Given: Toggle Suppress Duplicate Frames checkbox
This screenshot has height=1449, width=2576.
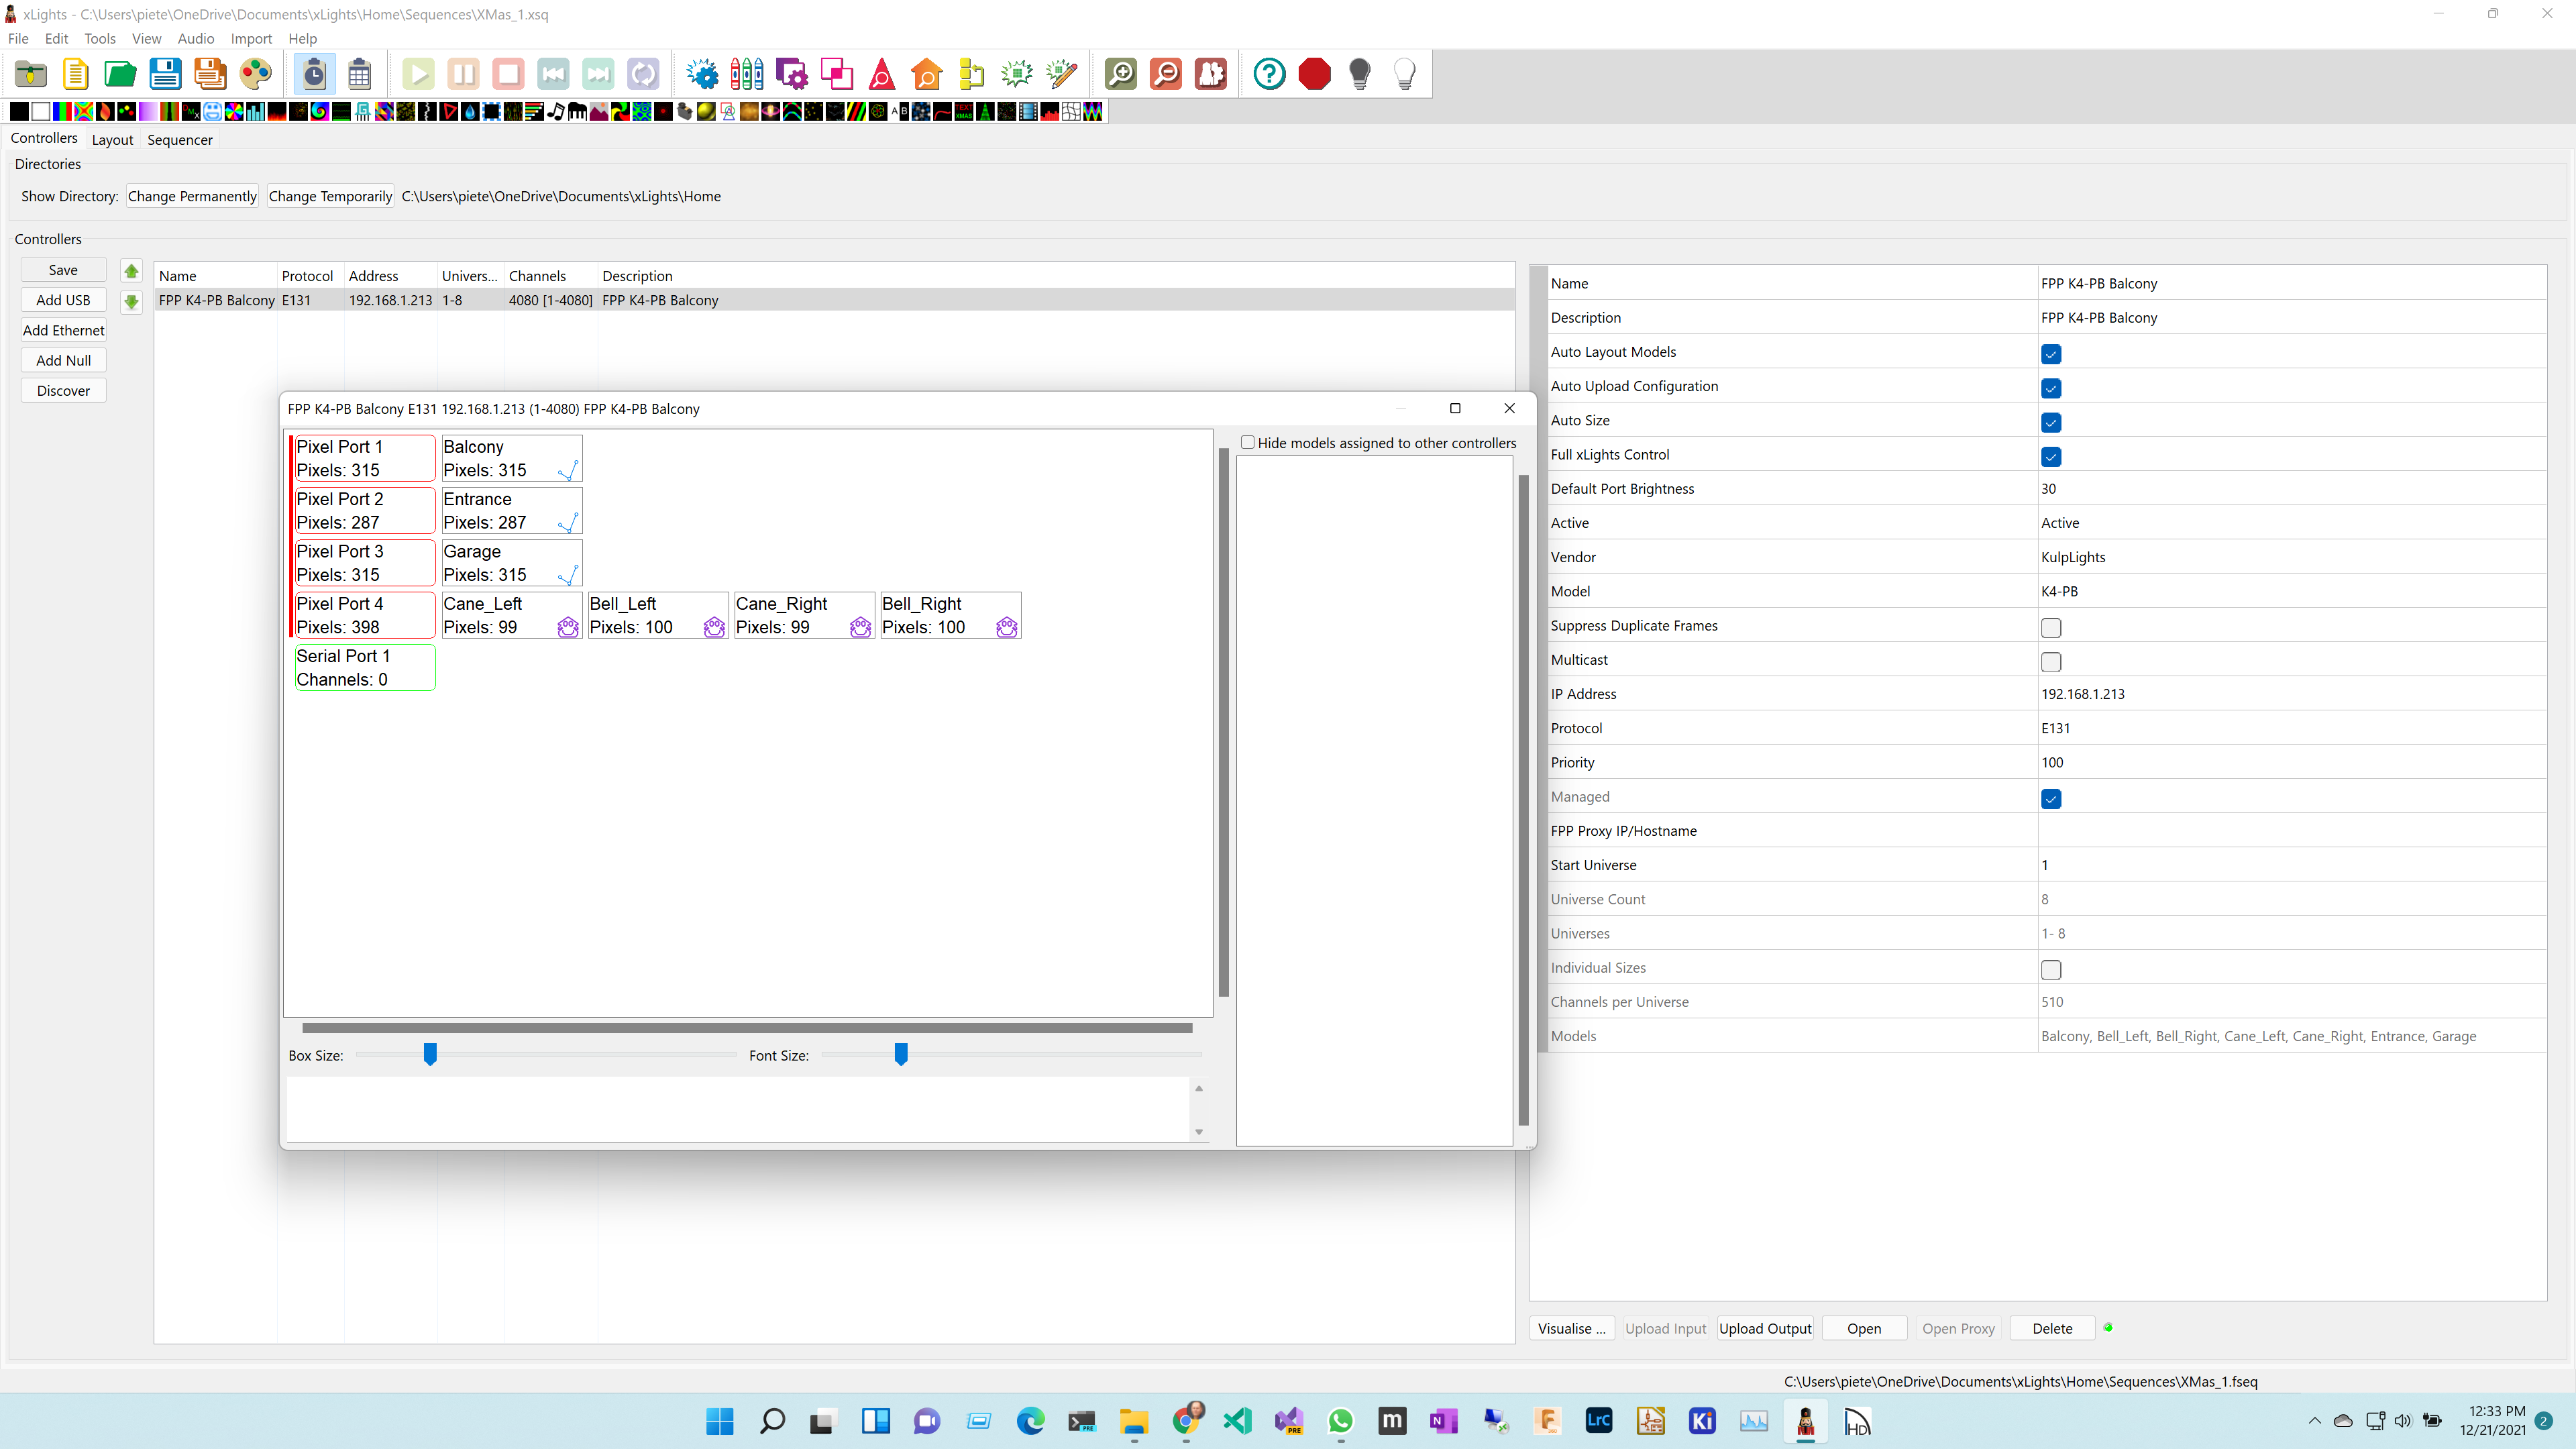Looking at the screenshot, I should click(2050, 627).
